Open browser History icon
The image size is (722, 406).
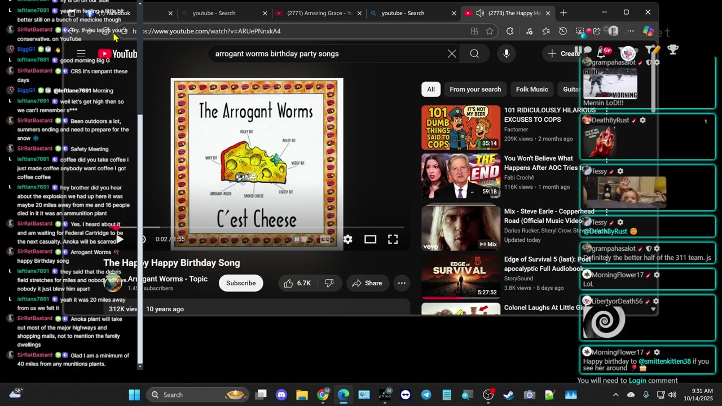point(562,32)
